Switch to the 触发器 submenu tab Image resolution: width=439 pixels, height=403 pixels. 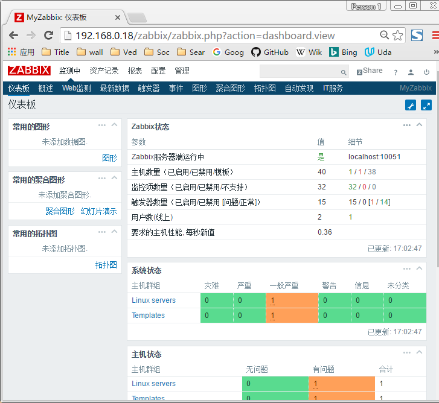point(149,88)
